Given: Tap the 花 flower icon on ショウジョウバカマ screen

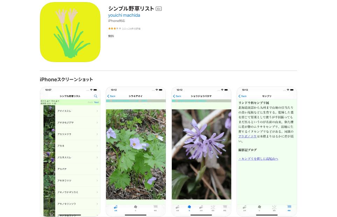Looking at the screenshot, I should point(190,207).
